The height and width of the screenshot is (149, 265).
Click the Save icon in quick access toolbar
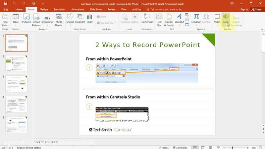(x=6, y=3)
